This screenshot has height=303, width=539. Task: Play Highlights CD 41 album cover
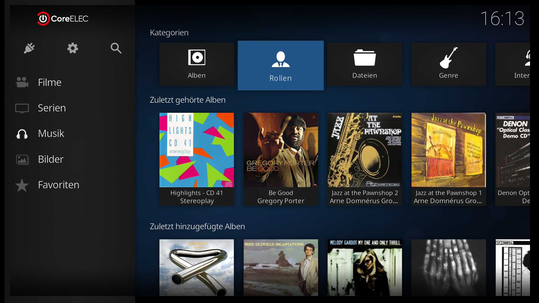[x=197, y=150]
